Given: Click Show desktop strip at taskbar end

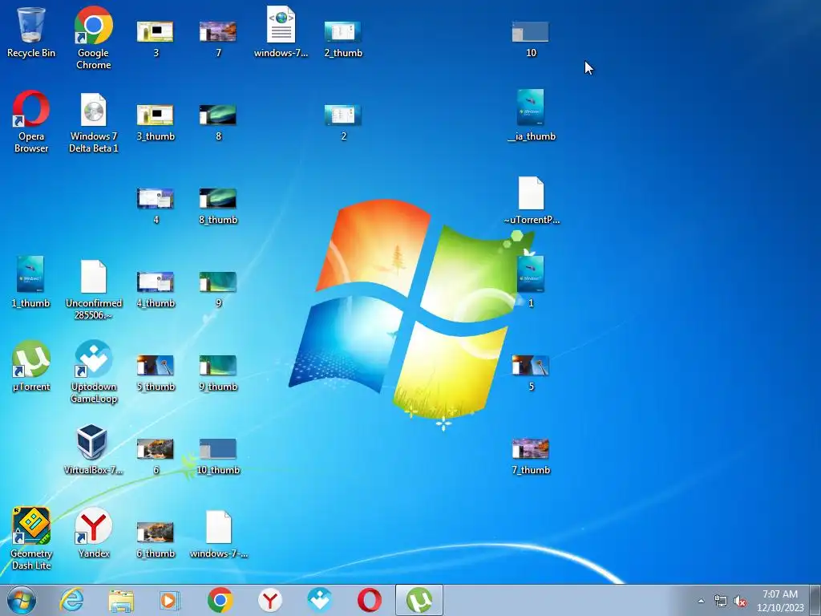Looking at the screenshot, I should pos(815,600).
